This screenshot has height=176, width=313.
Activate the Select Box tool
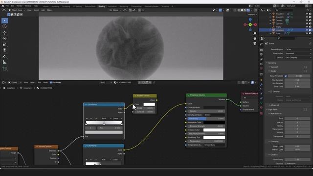coord(4,21)
